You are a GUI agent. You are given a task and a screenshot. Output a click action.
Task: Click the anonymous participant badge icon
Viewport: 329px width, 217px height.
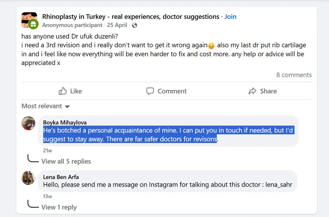33,24
